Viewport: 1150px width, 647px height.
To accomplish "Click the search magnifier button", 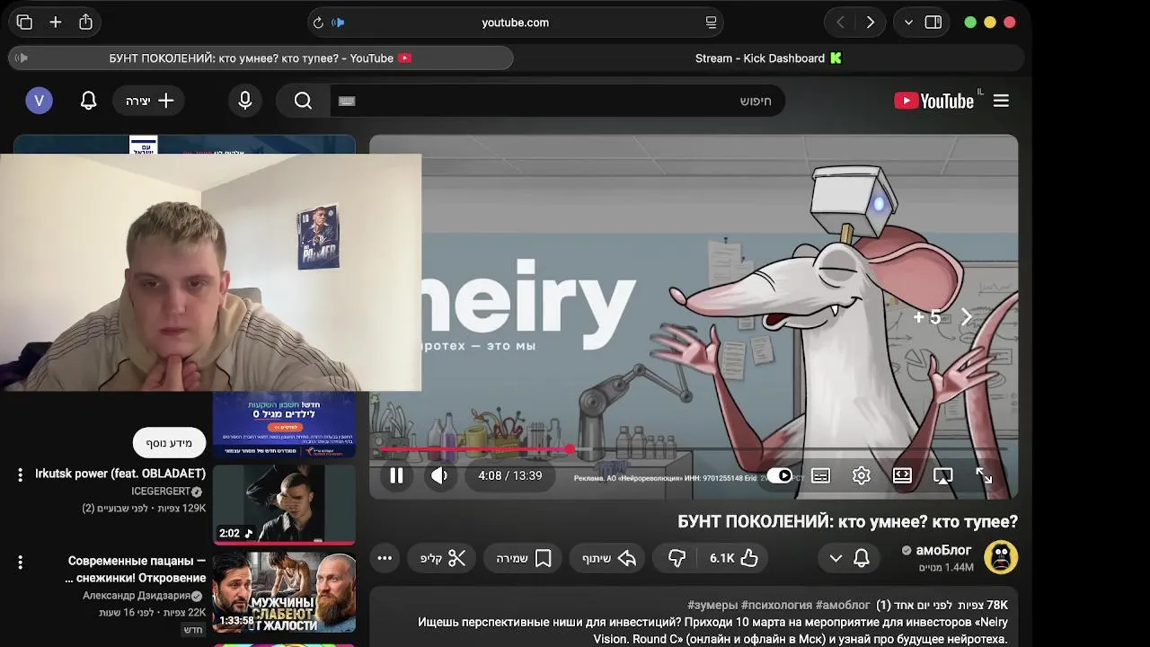I will [x=303, y=101].
